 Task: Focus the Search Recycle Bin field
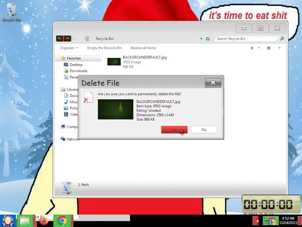tap(247, 39)
